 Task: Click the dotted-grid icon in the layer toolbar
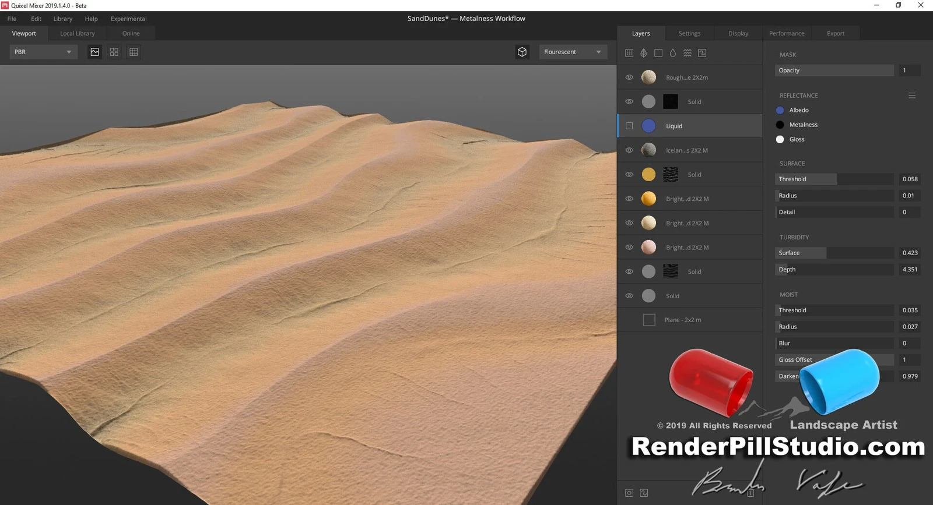[629, 53]
